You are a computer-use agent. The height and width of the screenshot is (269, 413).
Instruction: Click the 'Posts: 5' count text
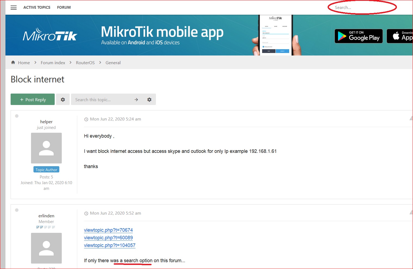(46, 177)
